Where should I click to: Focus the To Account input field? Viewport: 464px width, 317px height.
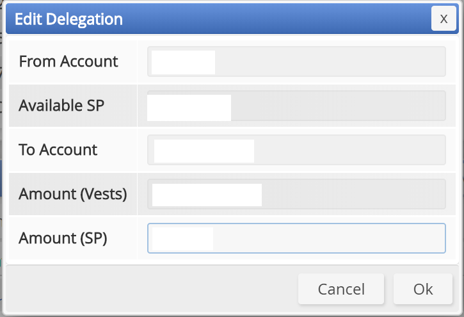click(296, 150)
